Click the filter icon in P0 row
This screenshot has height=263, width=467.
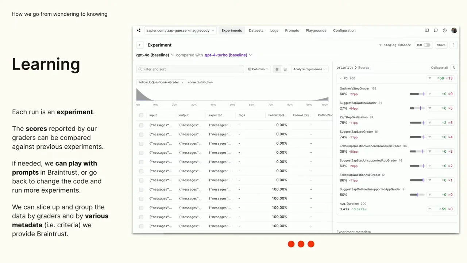(430, 78)
